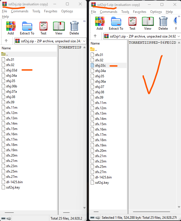Go up one level in ssf2xjr1.zip window
This screenshot has height=221, width=181.
point(95,36)
